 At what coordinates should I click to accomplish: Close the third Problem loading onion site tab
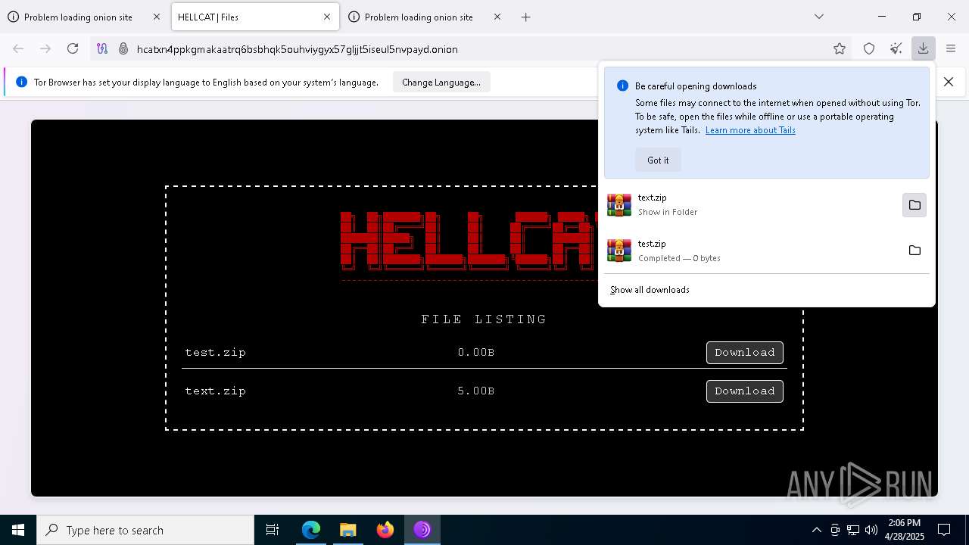(x=497, y=17)
